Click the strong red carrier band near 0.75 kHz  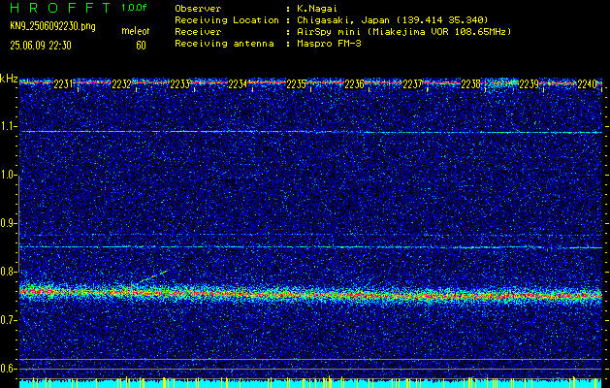310,294
